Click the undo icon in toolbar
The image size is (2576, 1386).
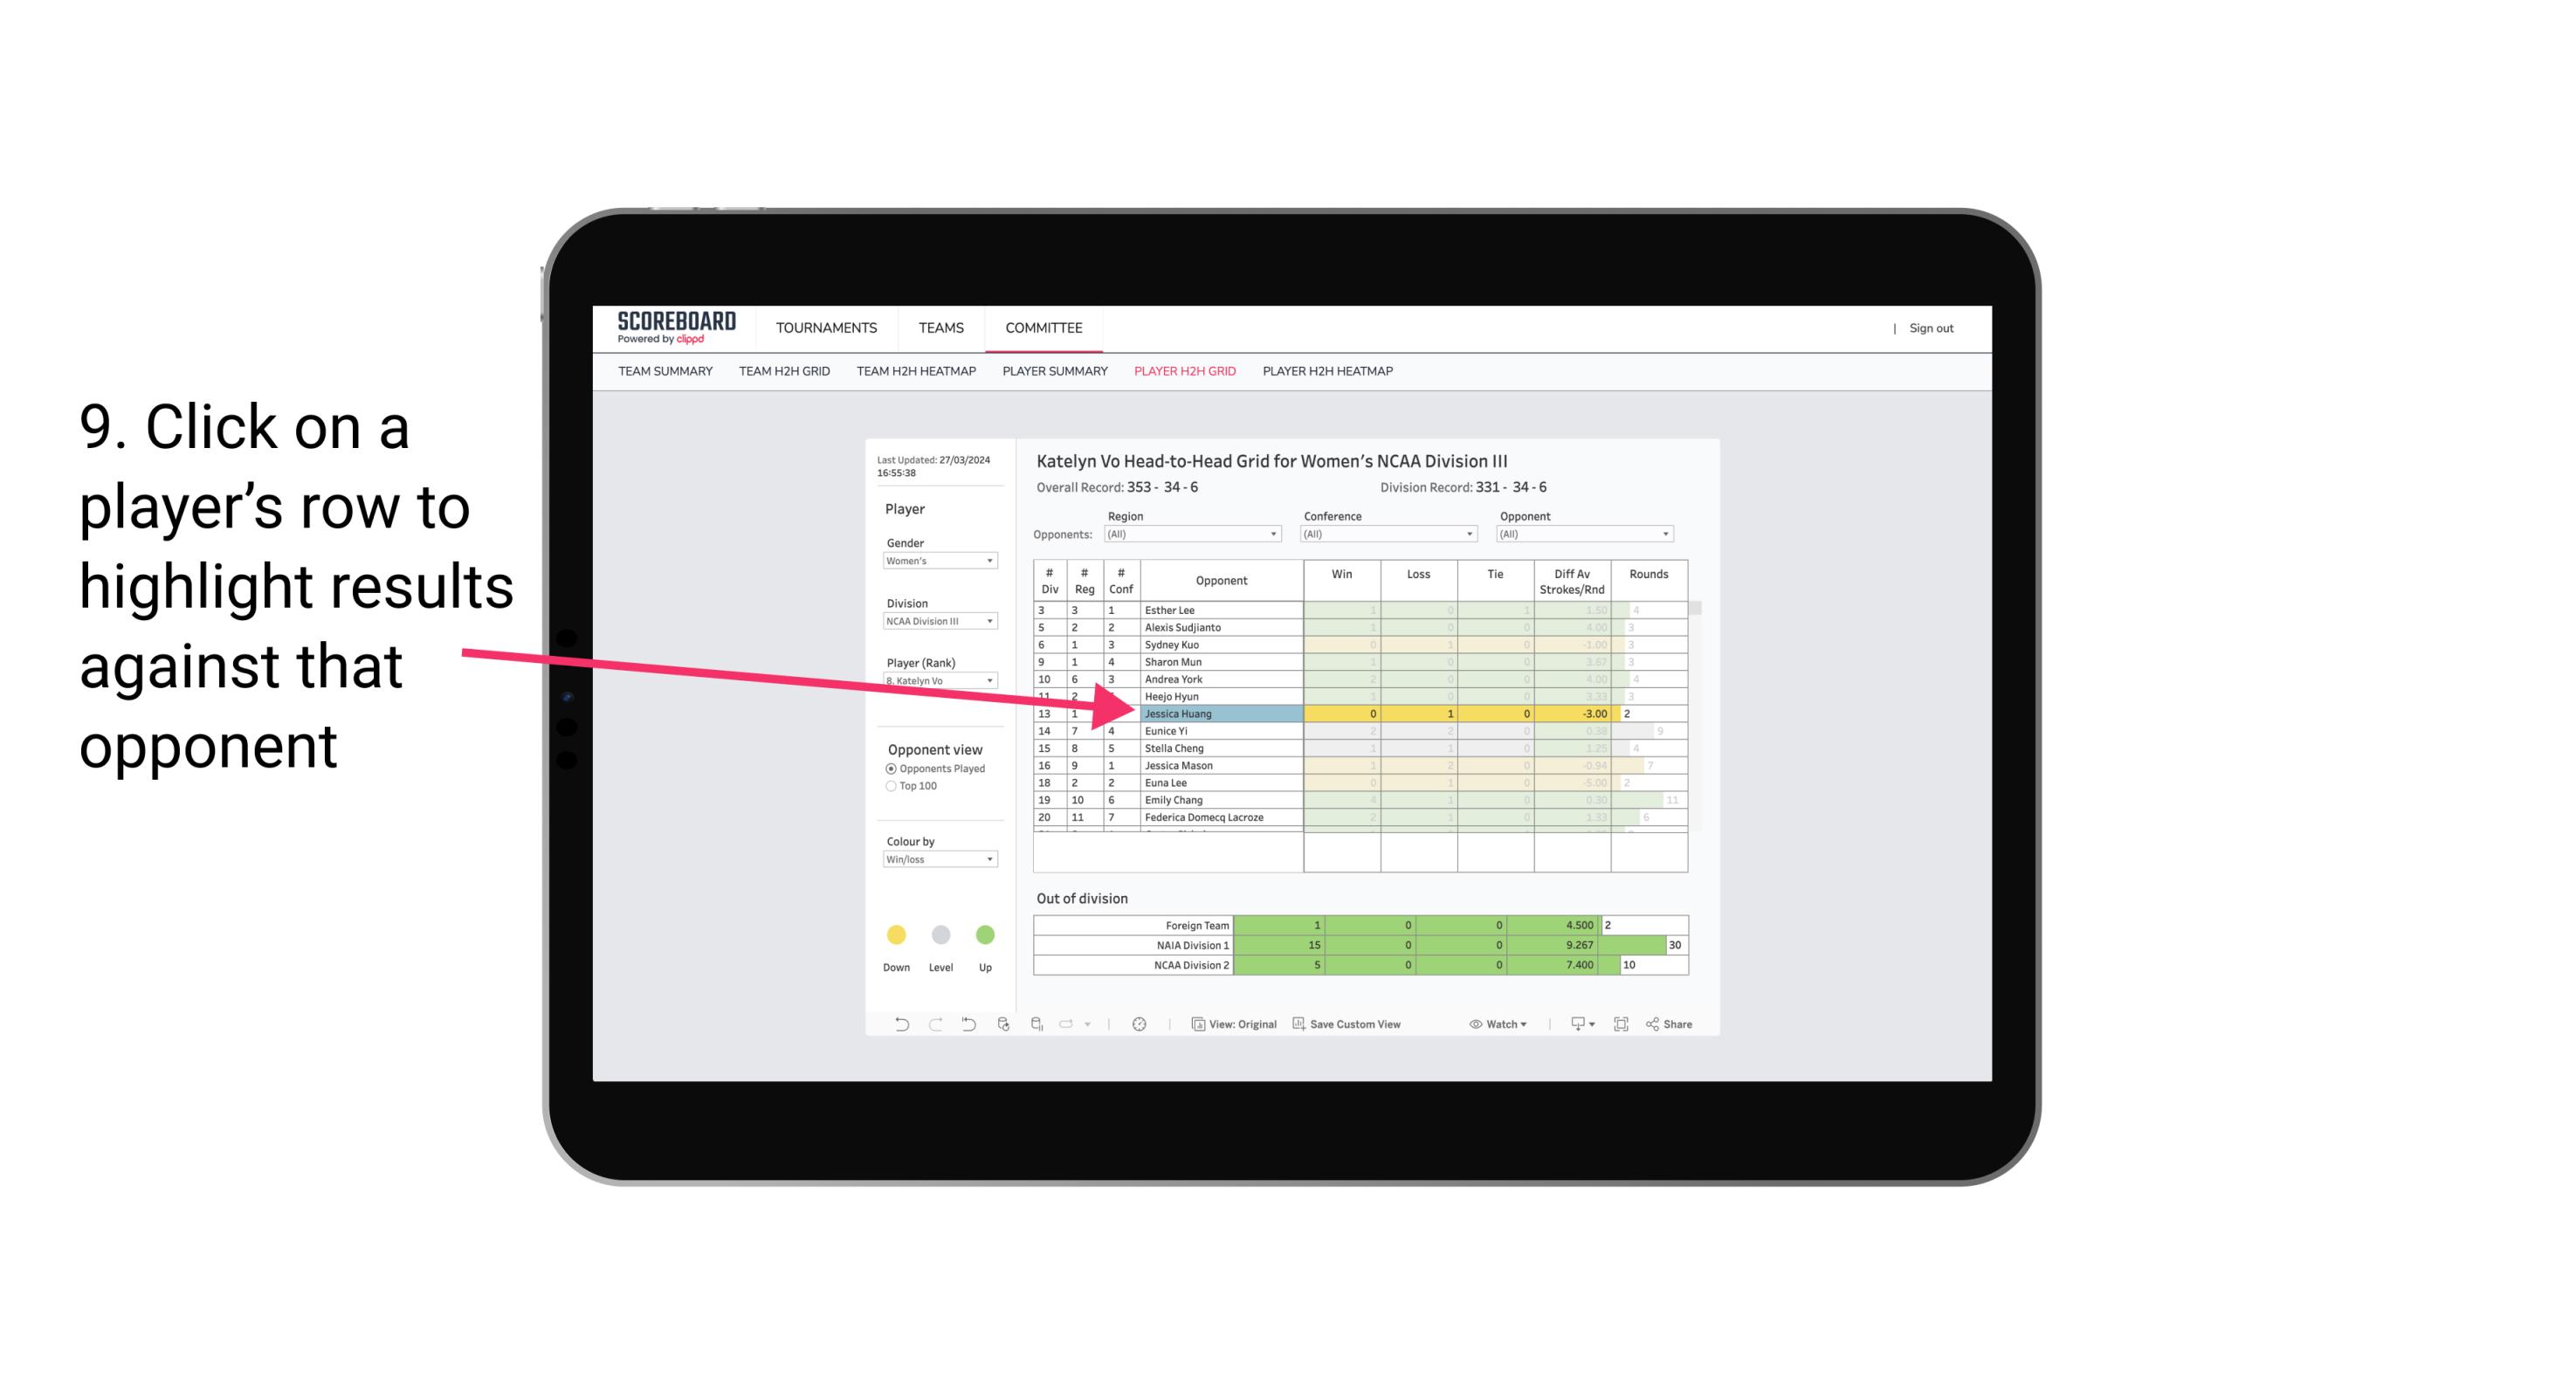tap(896, 1026)
